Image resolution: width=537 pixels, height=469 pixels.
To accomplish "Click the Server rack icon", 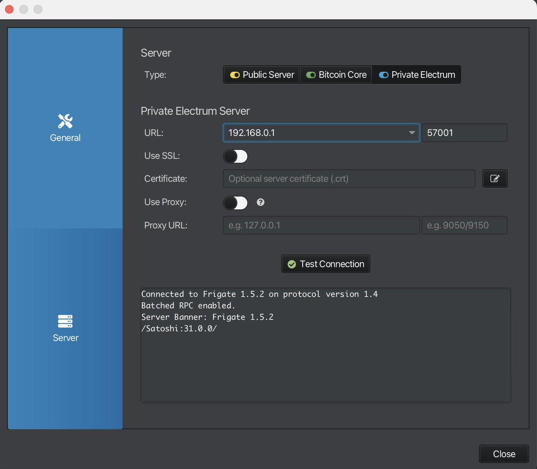I will (65, 321).
